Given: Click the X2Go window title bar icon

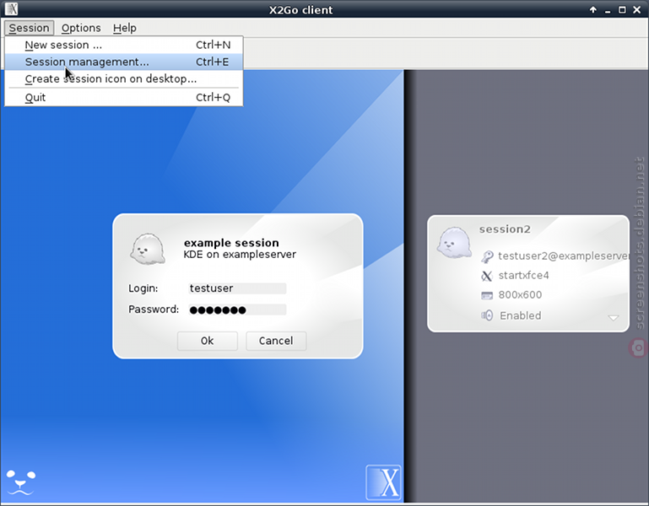Looking at the screenshot, I should point(12,8).
